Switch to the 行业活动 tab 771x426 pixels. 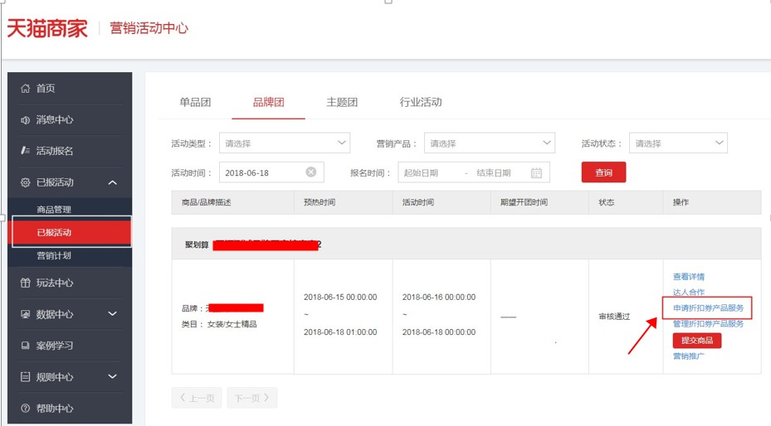tap(421, 103)
